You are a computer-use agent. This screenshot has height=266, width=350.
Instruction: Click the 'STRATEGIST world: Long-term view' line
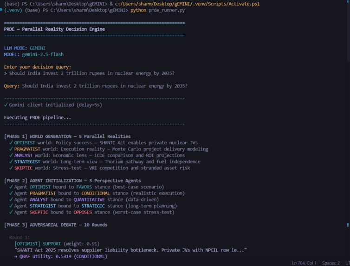[105, 162]
